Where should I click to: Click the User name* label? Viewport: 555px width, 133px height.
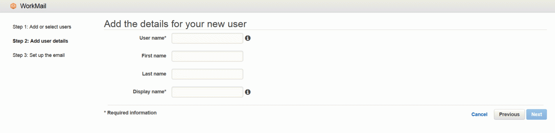tap(153, 38)
